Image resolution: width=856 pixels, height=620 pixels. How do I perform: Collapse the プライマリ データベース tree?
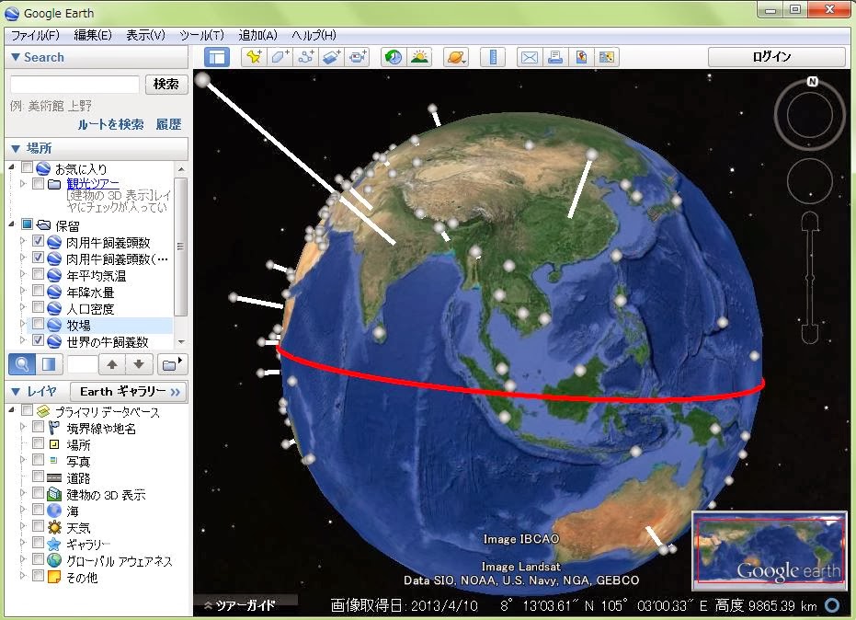coord(12,409)
